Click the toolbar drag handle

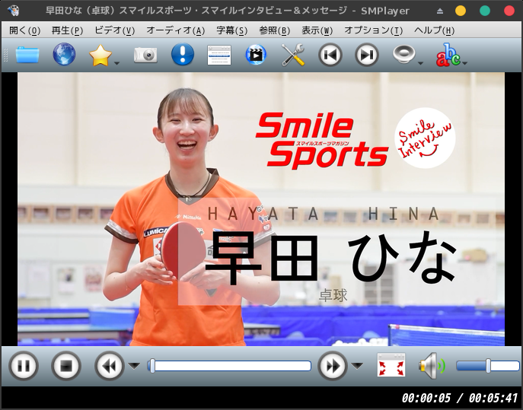(x=5, y=55)
